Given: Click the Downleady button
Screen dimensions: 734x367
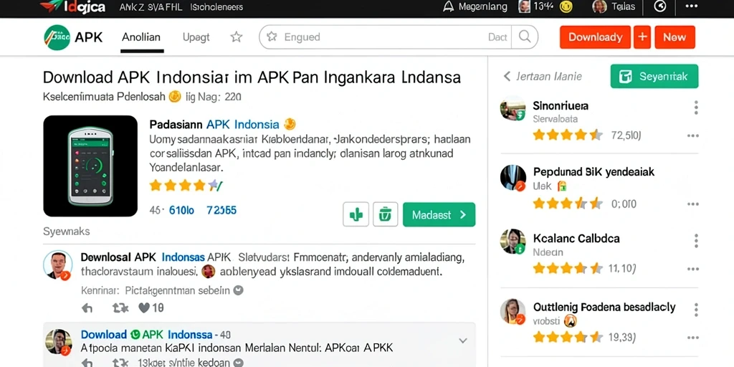Looking at the screenshot, I should tap(596, 37).
